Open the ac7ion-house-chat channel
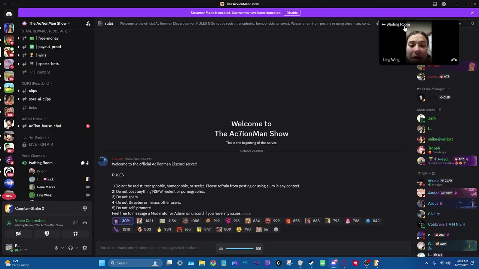This screenshot has width=479, height=269. (x=56, y=126)
